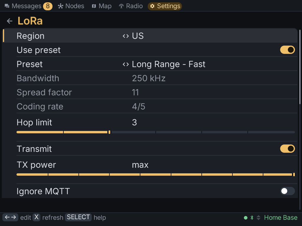Viewport: 302px width, 226px height.
Task: Click the Nodes network icon
Action: [60, 6]
